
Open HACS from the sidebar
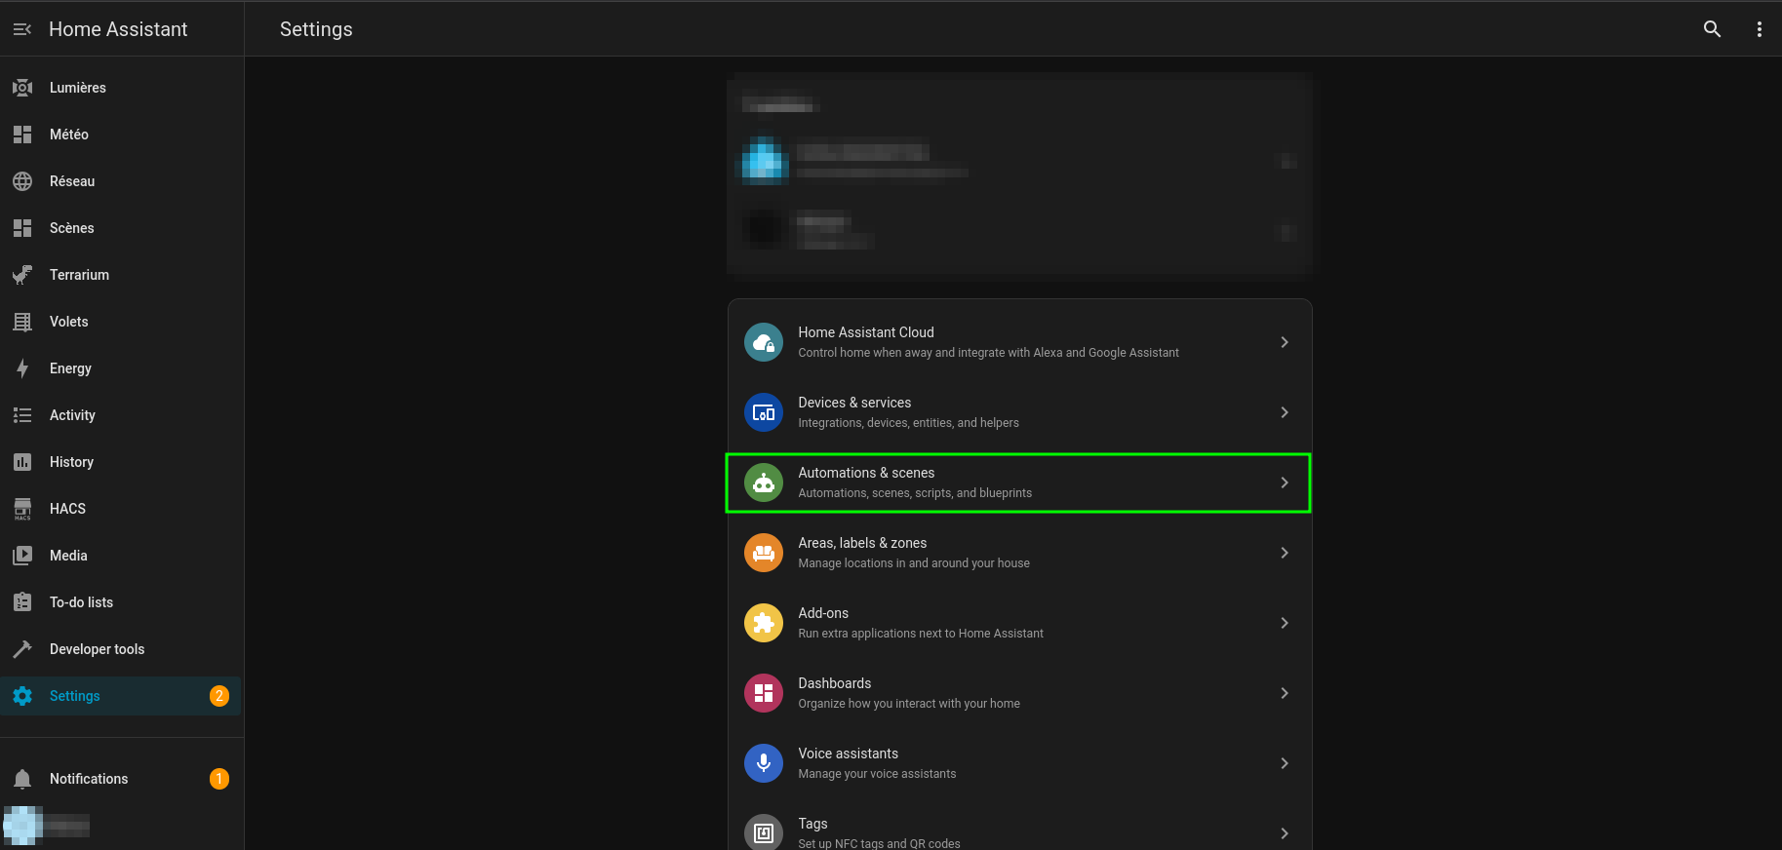(67, 509)
